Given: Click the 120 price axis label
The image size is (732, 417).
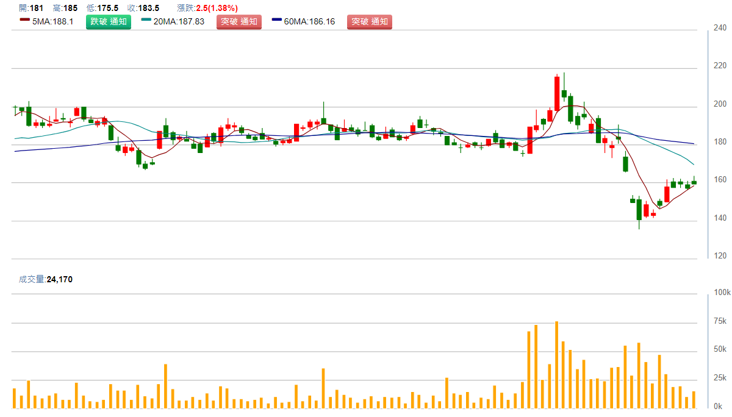Looking at the screenshot, I should 720,256.
